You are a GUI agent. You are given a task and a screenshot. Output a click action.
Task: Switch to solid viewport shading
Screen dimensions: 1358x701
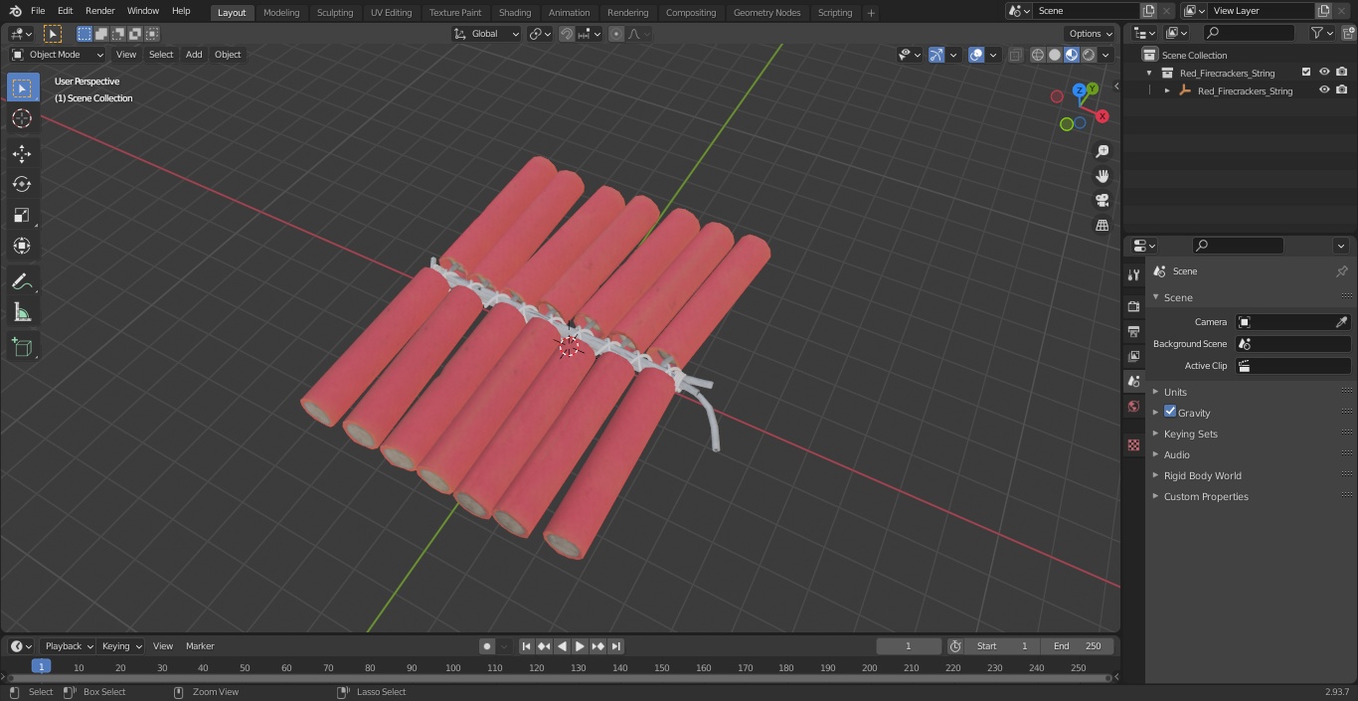1055,55
